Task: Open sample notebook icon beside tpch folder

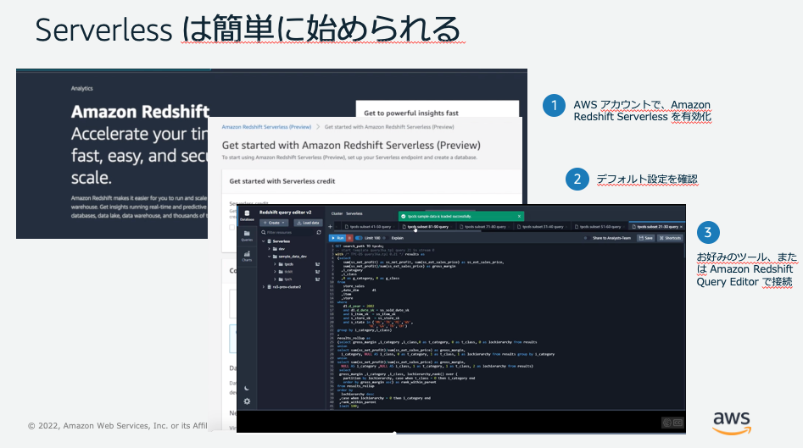Action: pyautogui.click(x=317, y=279)
